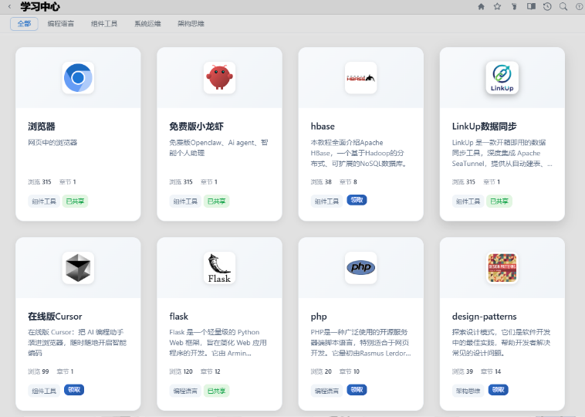Click the LinkUp logo icon

502,78
